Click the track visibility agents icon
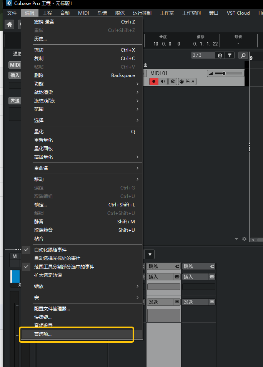 [x=220, y=55]
